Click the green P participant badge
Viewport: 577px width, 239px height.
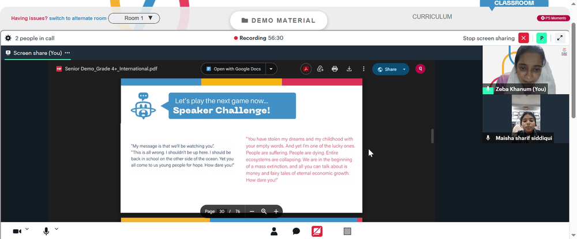(541, 38)
